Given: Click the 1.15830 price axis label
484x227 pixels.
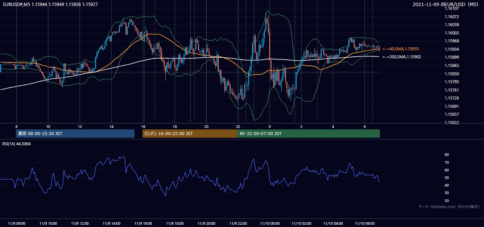Looking at the screenshot, I should point(452,74).
